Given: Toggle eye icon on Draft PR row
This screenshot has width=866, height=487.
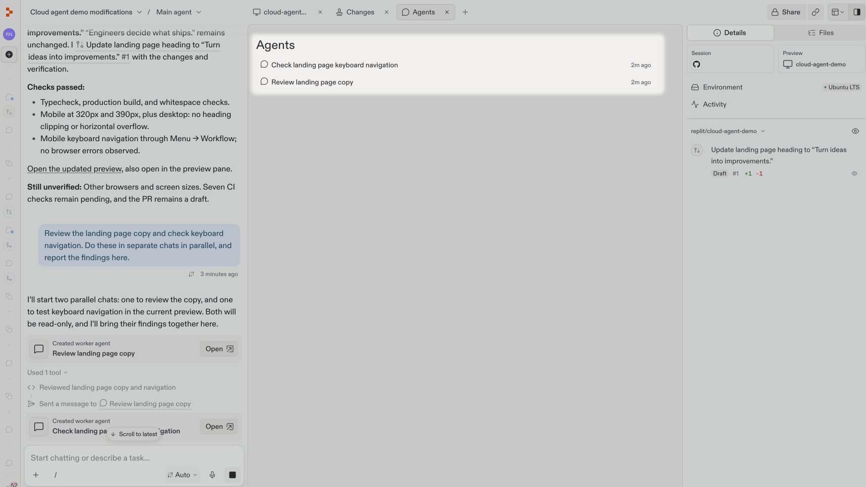Looking at the screenshot, I should pos(854,173).
